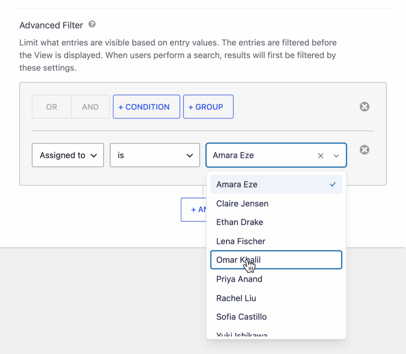Remove the filter group with top X icon

(364, 106)
